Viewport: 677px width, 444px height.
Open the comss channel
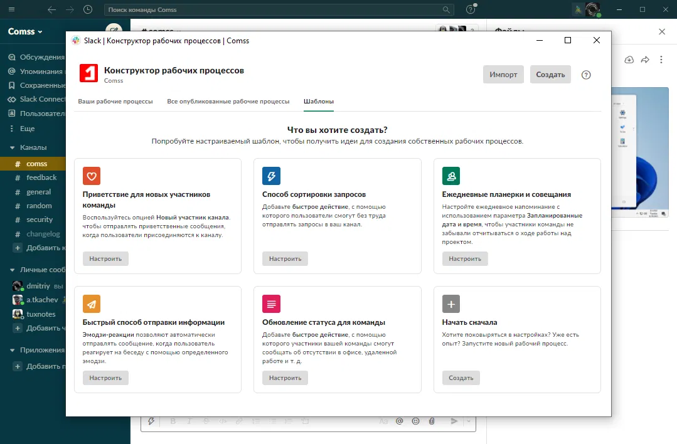pyautogui.click(x=33, y=164)
